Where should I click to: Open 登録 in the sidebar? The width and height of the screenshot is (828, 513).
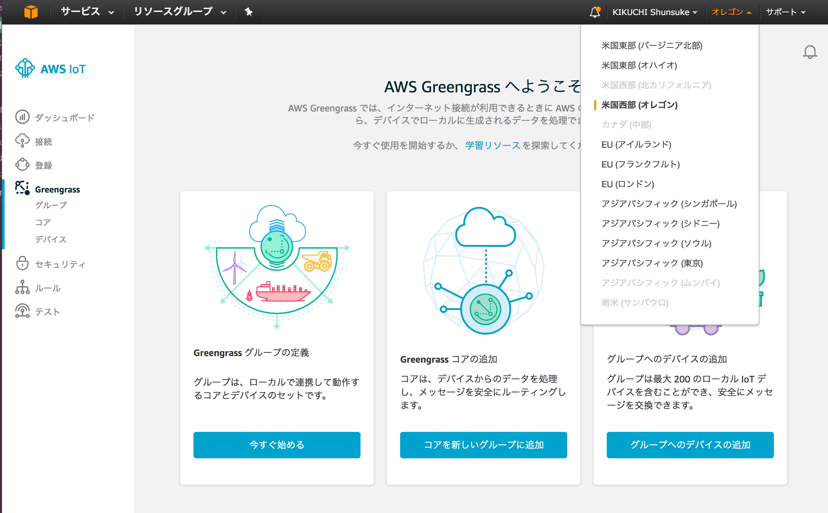pos(44,165)
